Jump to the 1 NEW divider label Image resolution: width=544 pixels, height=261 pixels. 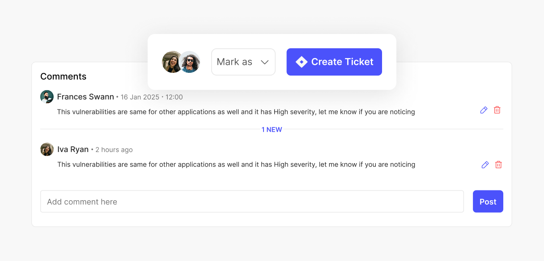coord(272,130)
